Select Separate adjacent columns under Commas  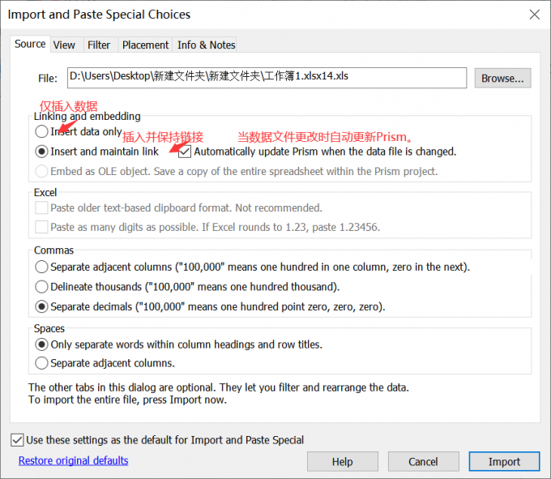point(41,267)
